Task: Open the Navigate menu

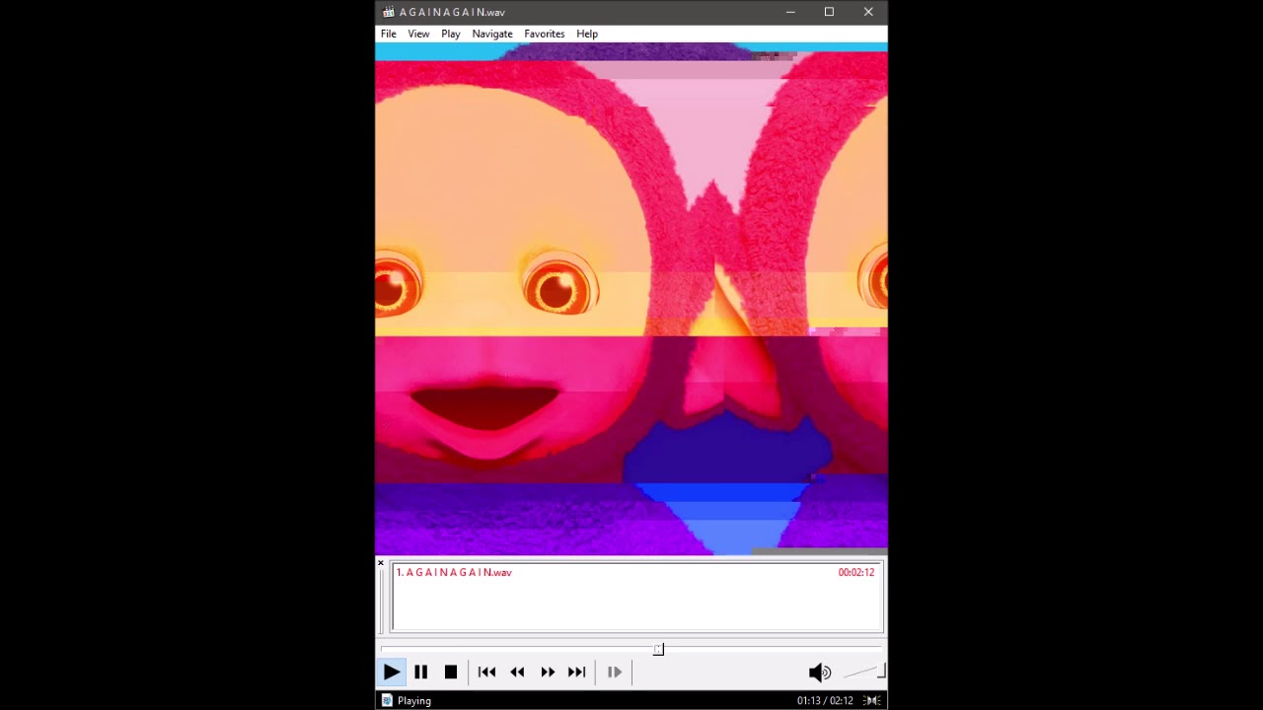Action: pos(492,34)
